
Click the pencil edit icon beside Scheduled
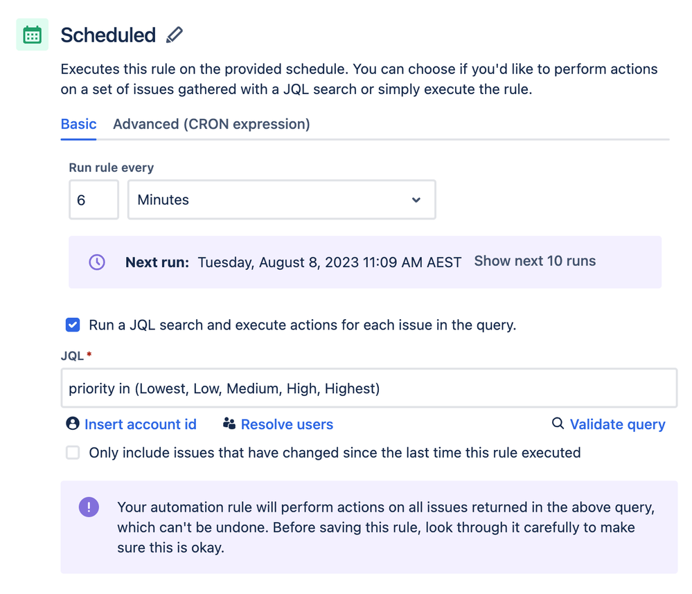(175, 35)
